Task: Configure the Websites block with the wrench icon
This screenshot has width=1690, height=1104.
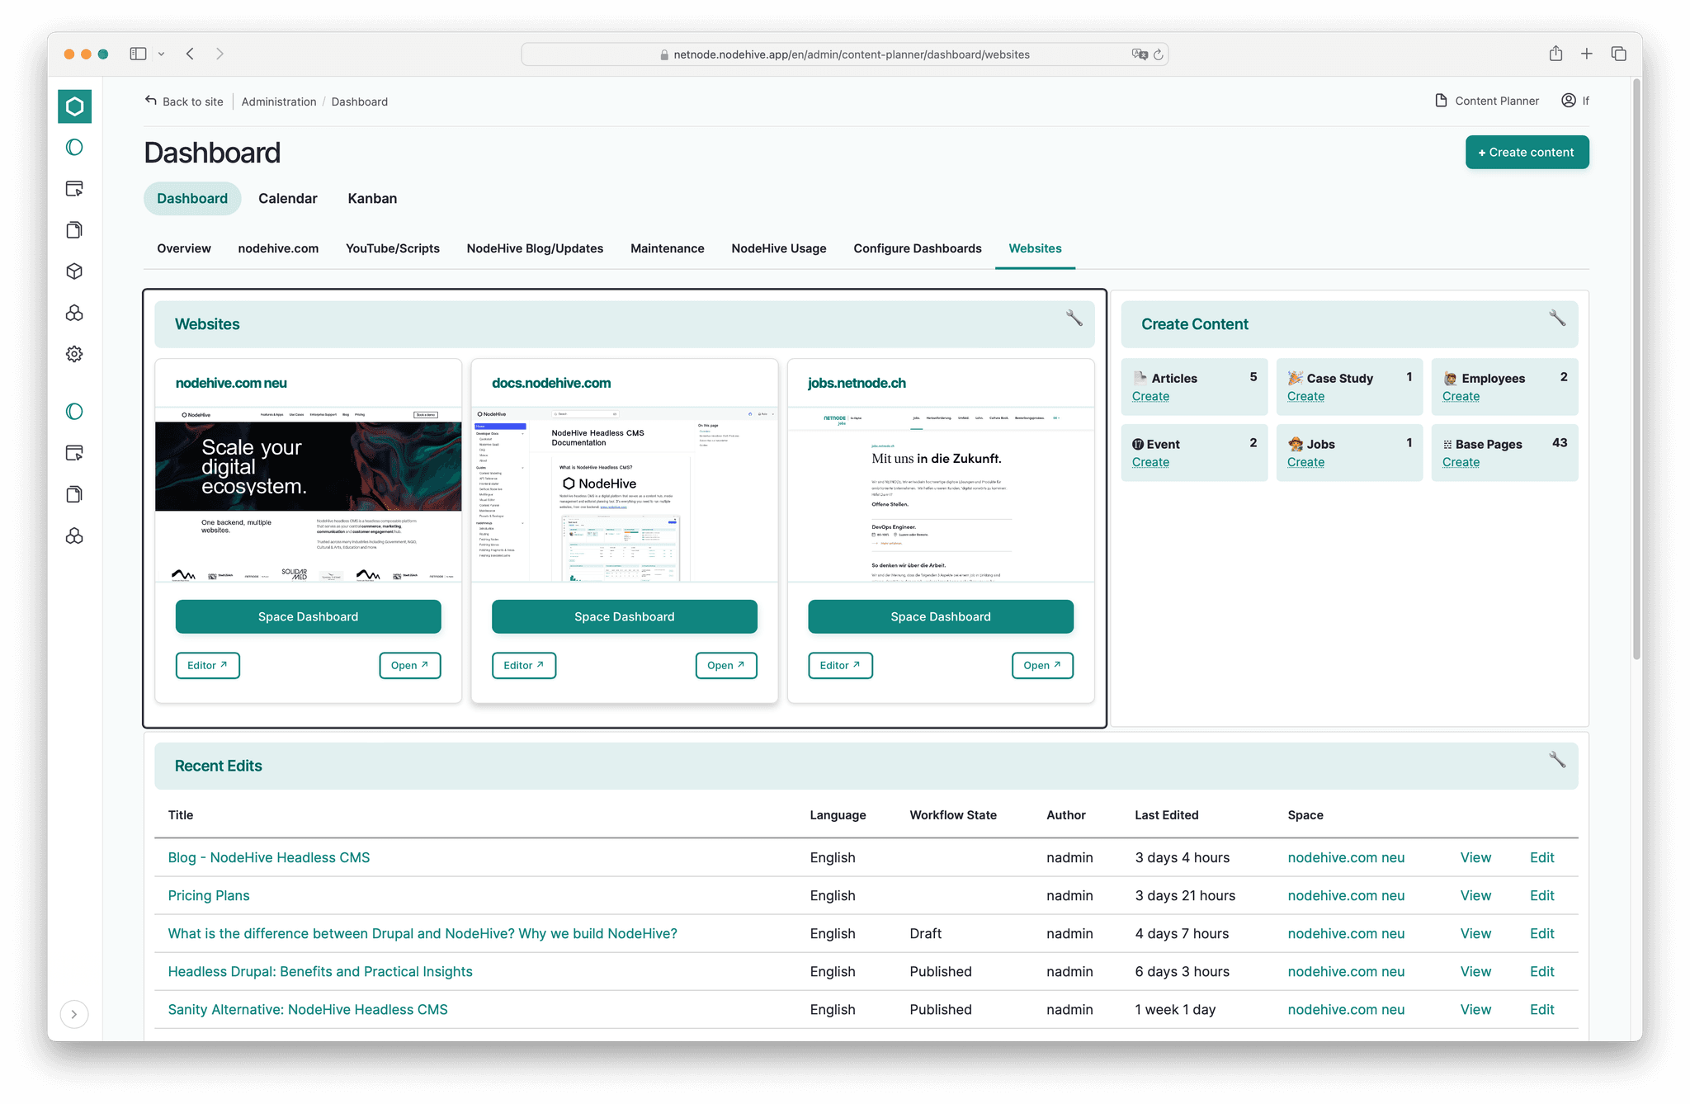Action: [x=1074, y=318]
